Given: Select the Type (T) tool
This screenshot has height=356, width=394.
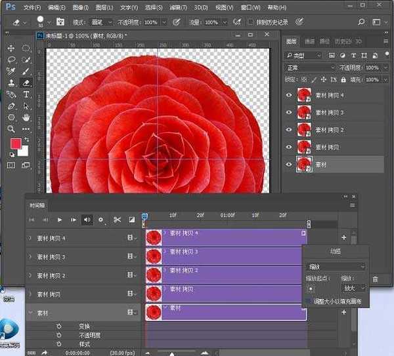Looking at the screenshot, I should click(x=26, y=95).
